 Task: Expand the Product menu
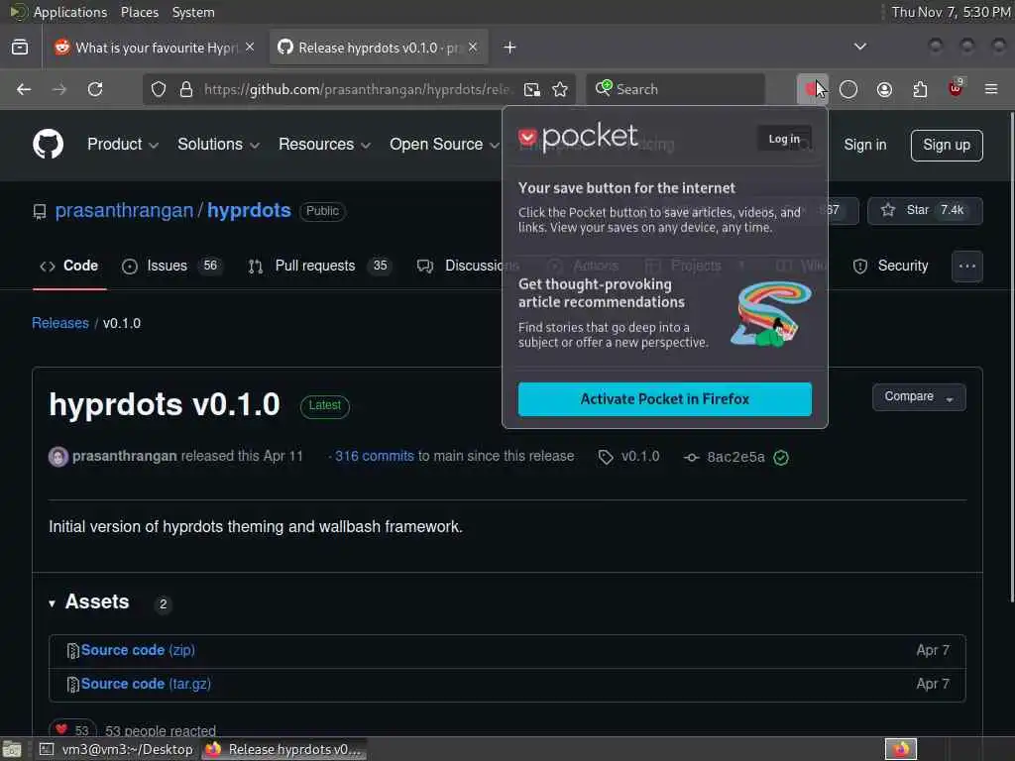point(123,145)
